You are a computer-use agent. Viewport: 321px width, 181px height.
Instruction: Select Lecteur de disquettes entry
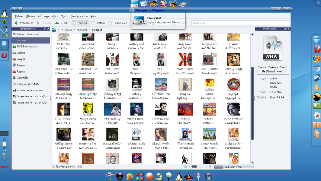(31, 90)
